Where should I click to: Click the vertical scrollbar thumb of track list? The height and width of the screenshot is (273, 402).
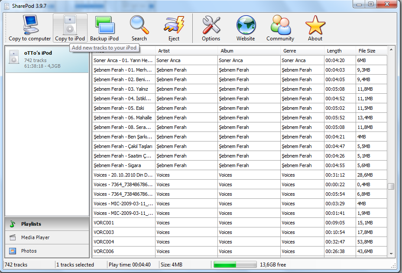(x=391, y=187)
